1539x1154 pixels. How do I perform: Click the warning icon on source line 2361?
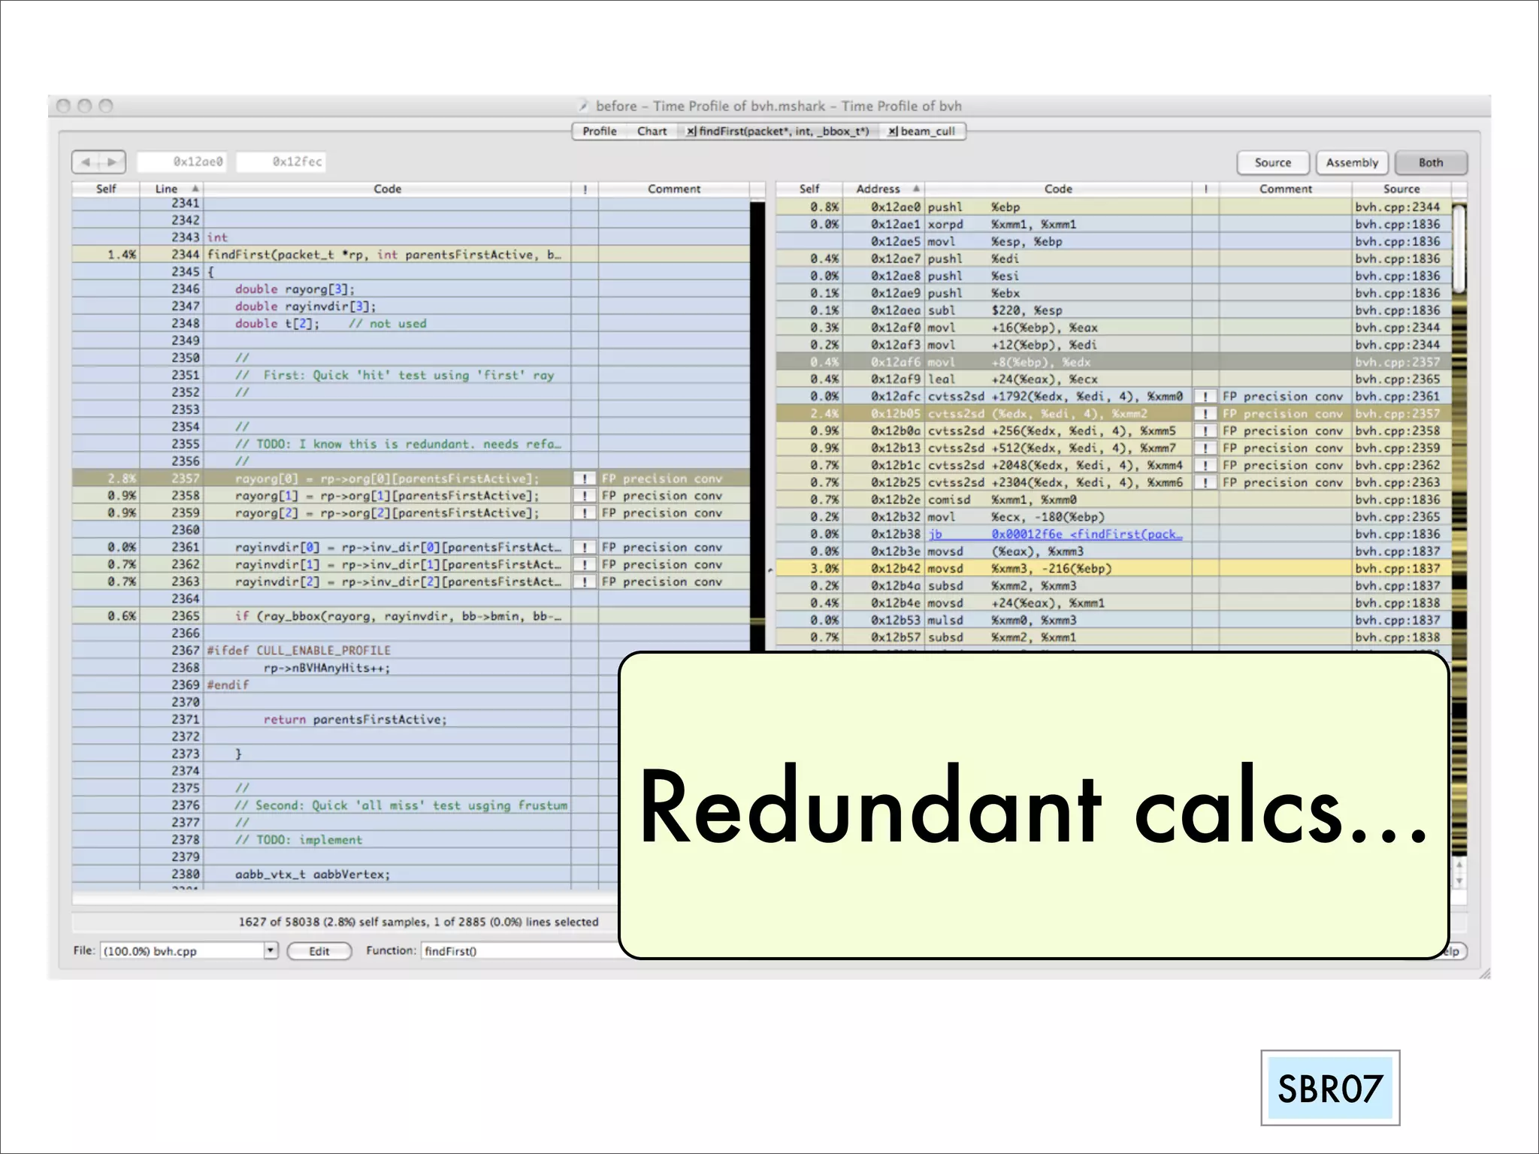point(585,548)
